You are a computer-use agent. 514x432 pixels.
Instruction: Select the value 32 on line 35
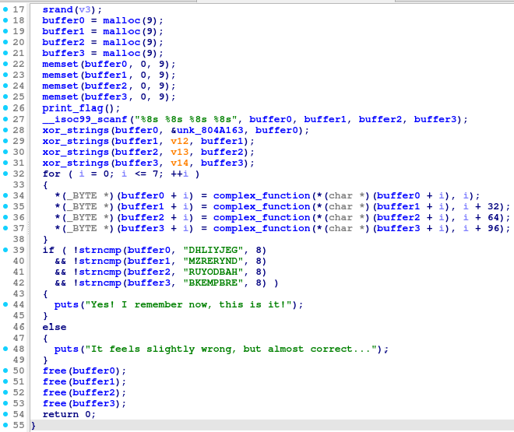click(493, 206)
